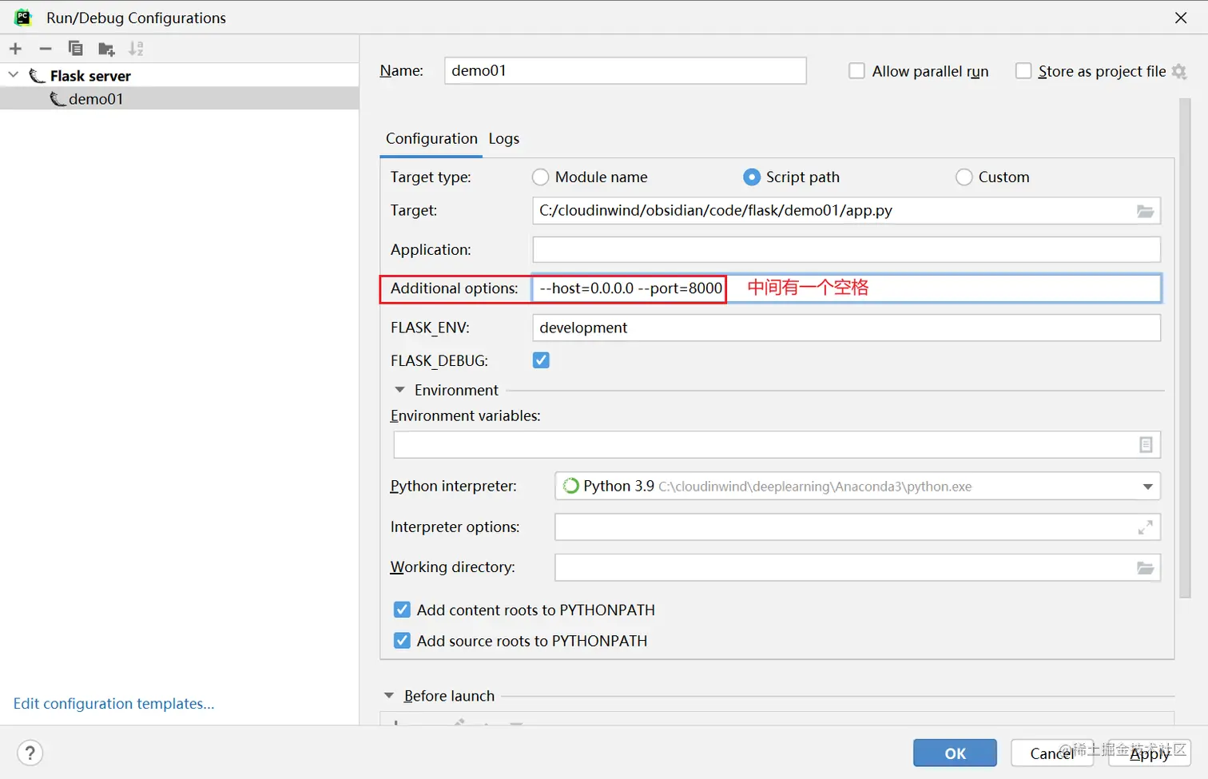
Task: Add a new run configuration
Action: pos(15,49)
